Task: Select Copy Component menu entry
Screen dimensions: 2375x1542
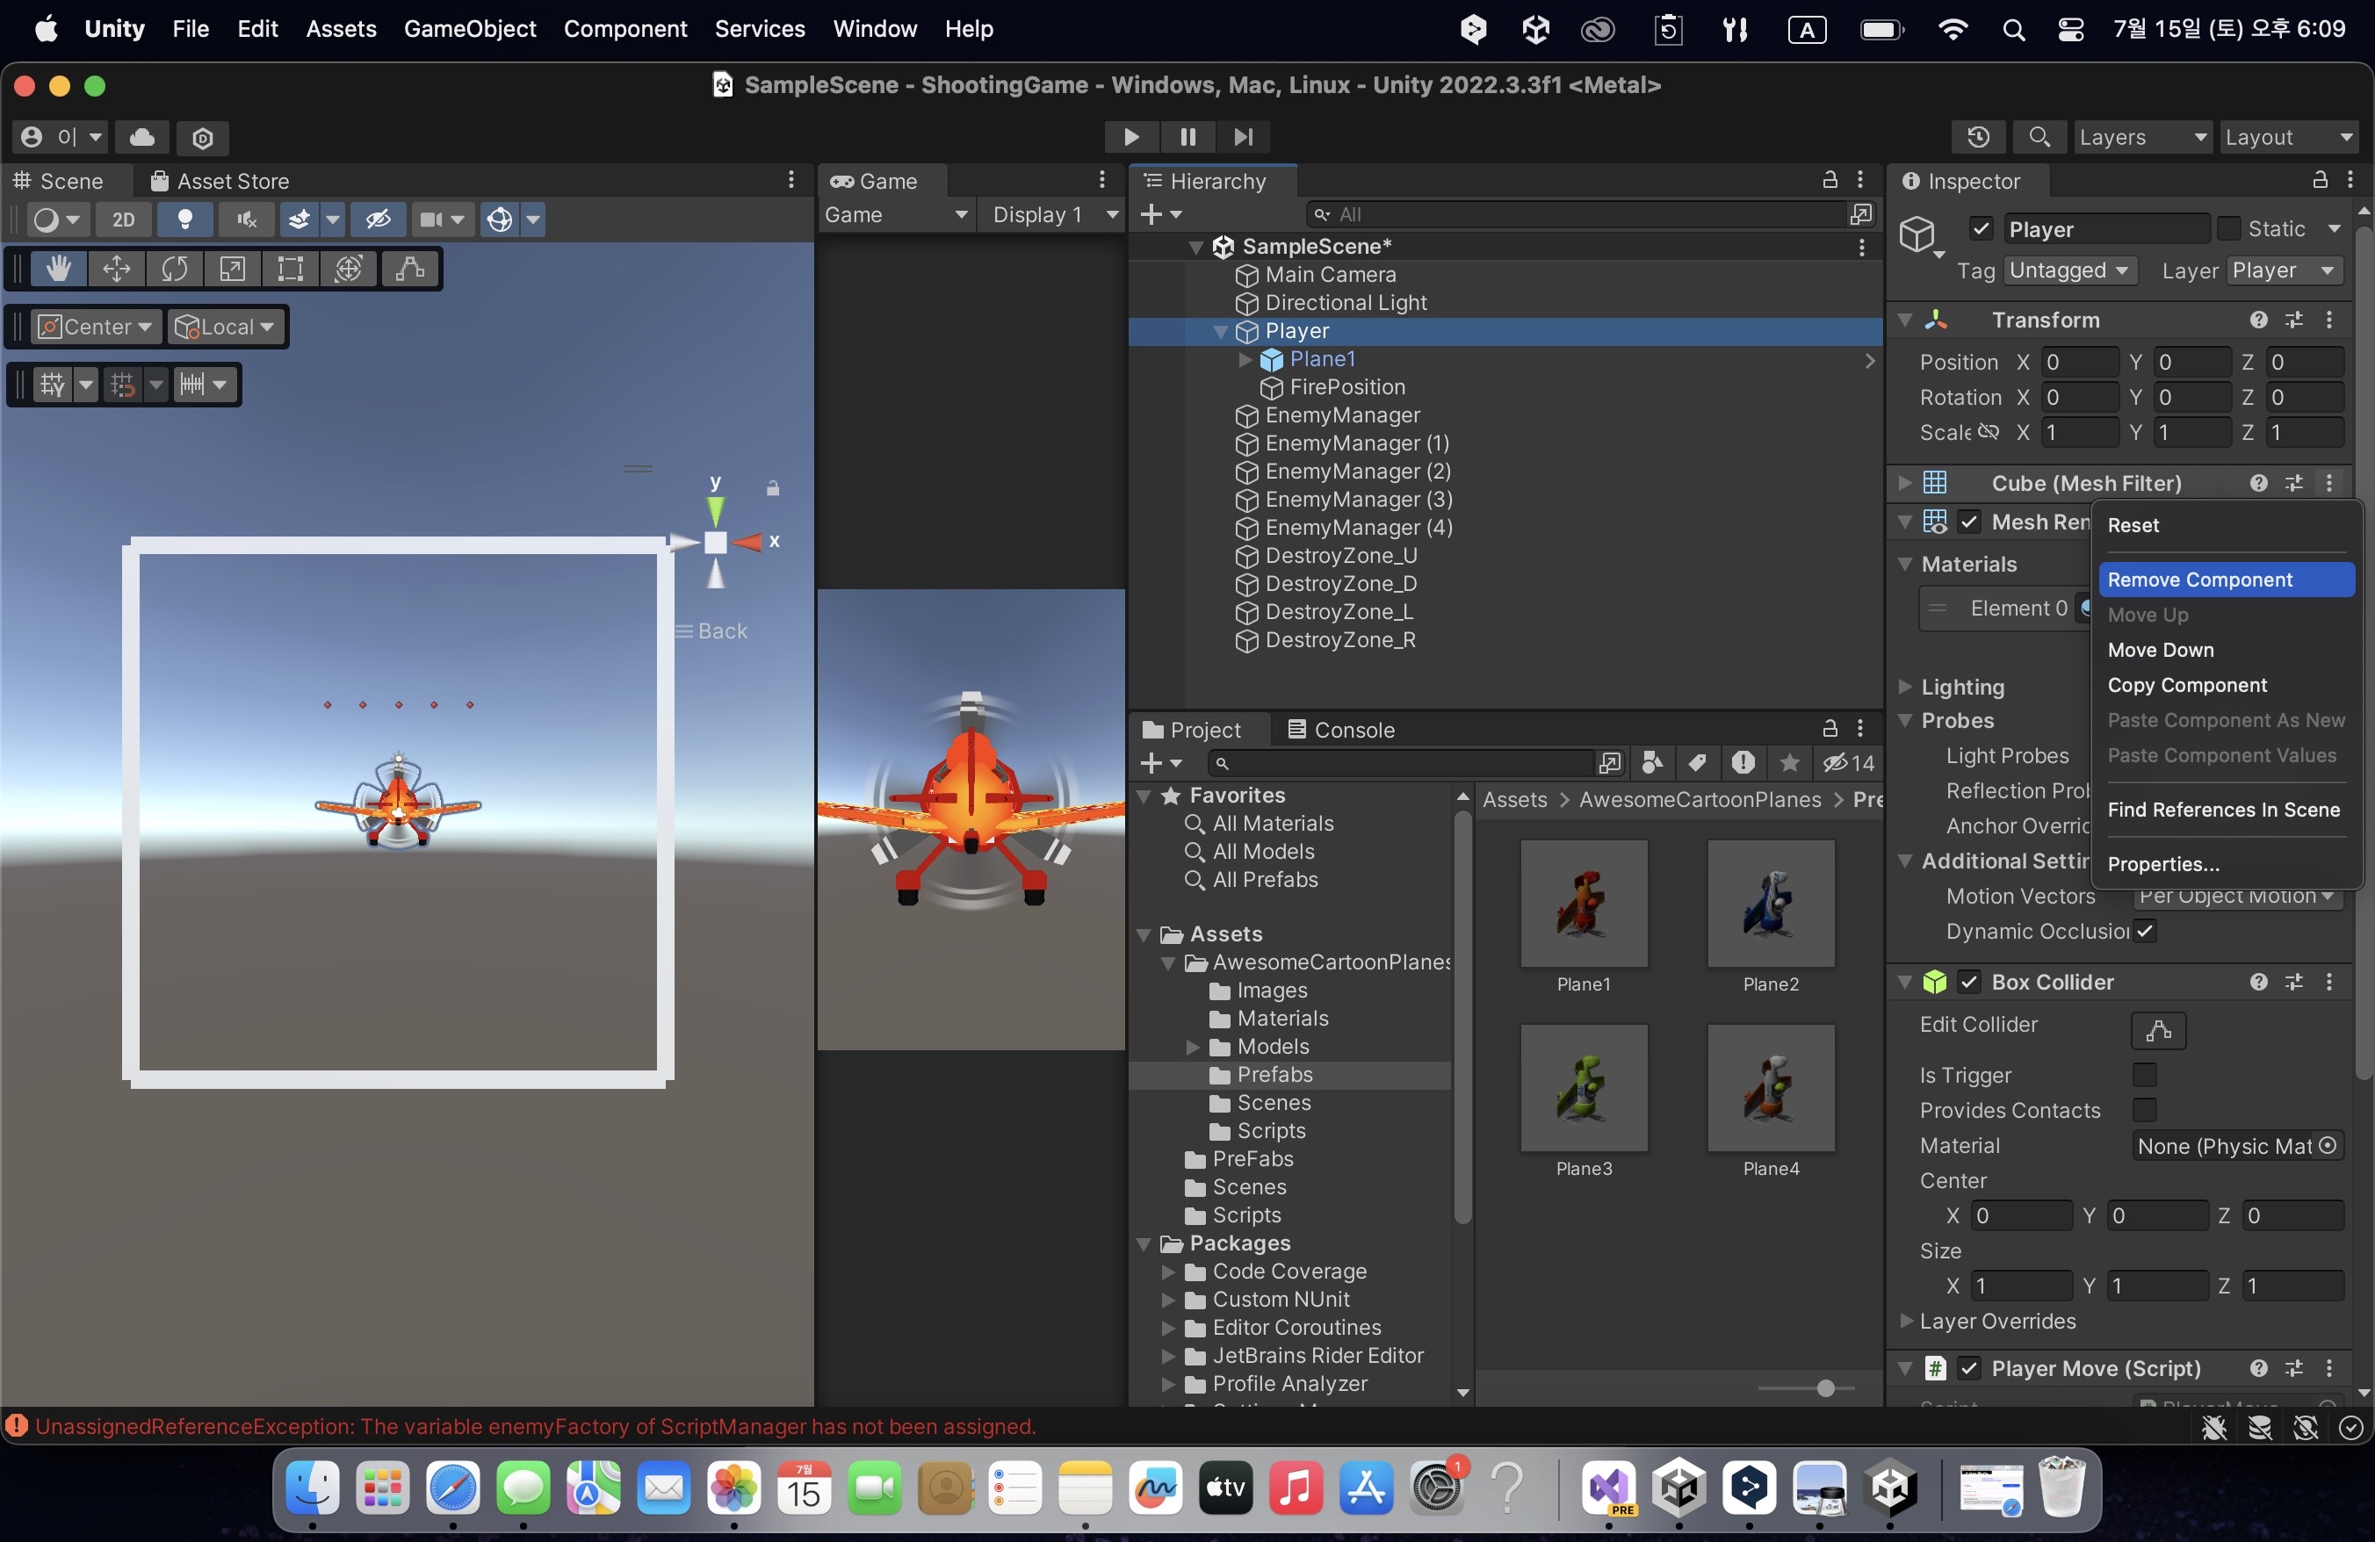Action: point(2186,684)
